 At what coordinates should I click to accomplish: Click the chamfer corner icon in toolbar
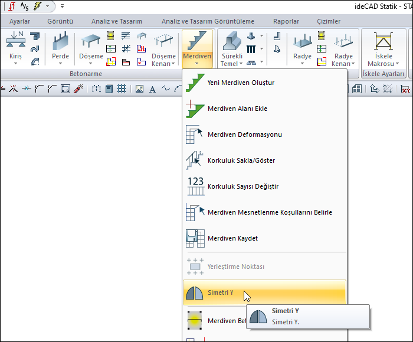[52, 88]
